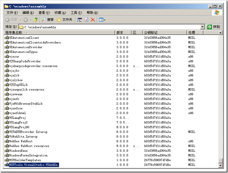Select the UIAutomationProvider assembly icon

point(7,47)
